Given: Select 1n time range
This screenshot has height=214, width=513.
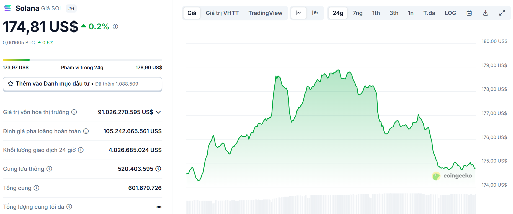Looking at the screenshot, I should [x=411, y=13].
